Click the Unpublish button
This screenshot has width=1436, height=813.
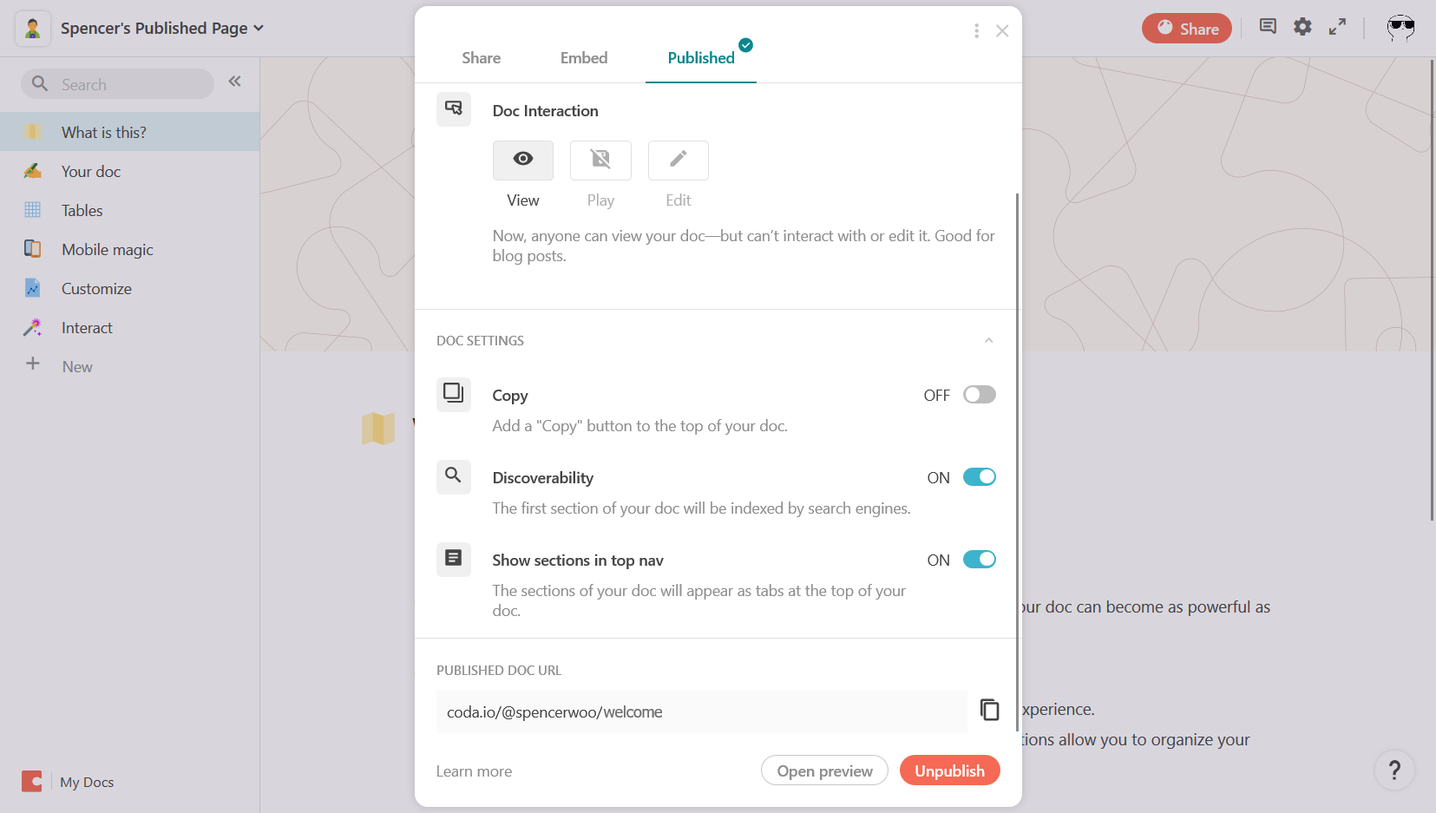[x=950, y=770]
